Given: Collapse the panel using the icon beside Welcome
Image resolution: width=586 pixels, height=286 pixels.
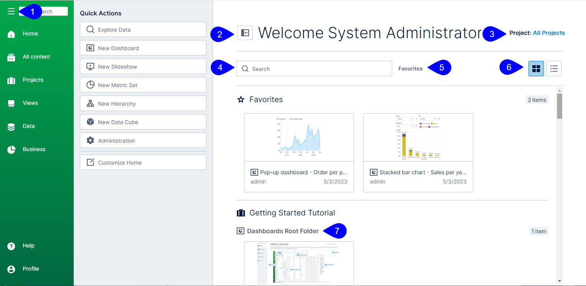Looking at the screenshot, I should coord(245,33).
